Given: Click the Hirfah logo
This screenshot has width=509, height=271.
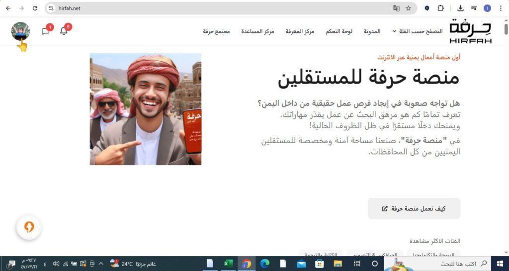Looking at the screenshot, I should (x=470, y=31).
